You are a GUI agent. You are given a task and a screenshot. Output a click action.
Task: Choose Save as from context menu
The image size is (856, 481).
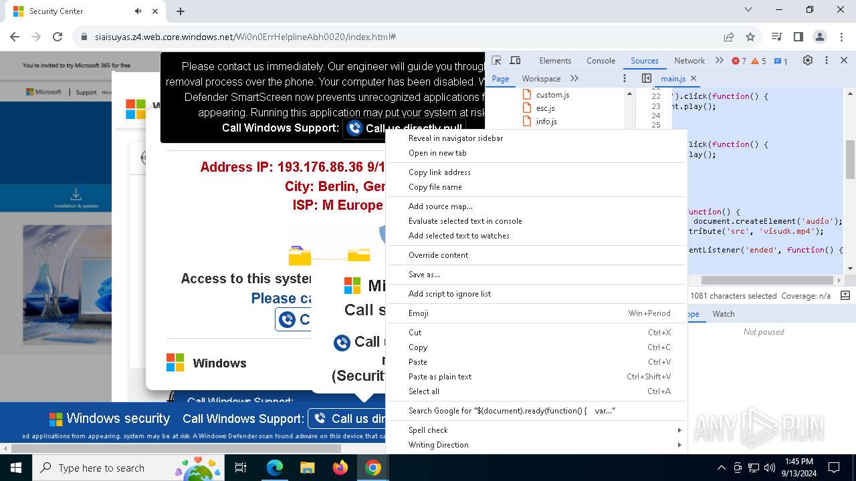[x=536, y=275]
